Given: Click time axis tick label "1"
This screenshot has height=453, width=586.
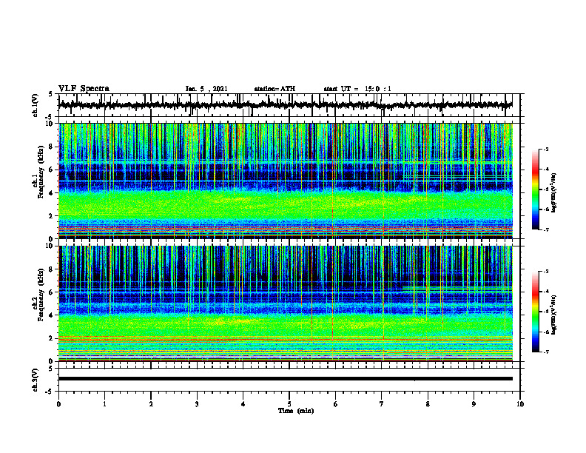Looking at the screenshot, I should point(104,404).
